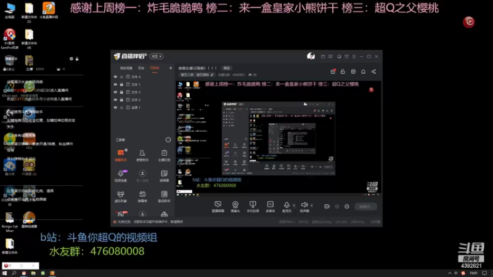Toggle lock on 文本 1 layer
The width and height of the screenshot is (493, 277).
121,84
